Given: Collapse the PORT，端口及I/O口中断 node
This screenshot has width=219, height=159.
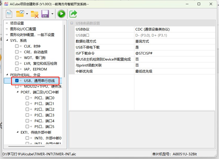Looking at the screenshot, I should point(18,92).
